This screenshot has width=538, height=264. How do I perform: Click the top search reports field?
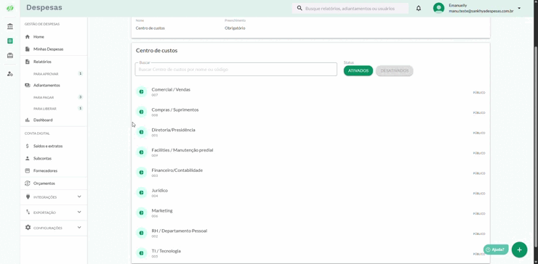click(x=350, y=8)
